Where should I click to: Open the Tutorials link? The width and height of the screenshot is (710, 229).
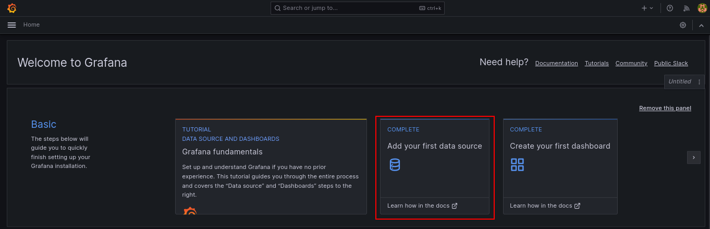(x=596, y=63)
